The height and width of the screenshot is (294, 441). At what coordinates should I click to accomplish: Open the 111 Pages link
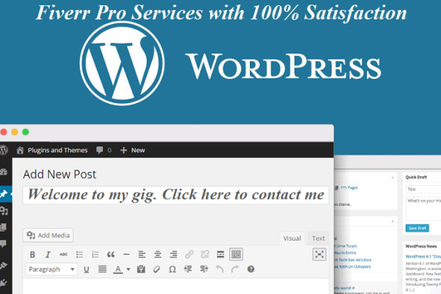(x=349, y=188)
